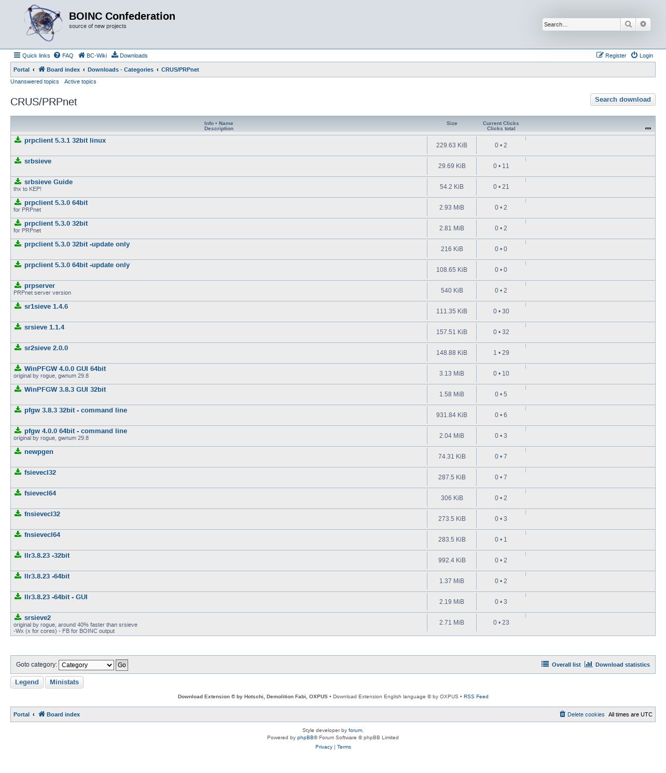
Task: Collapse the download table with the minus toggle
Action: tap(648, 128)
